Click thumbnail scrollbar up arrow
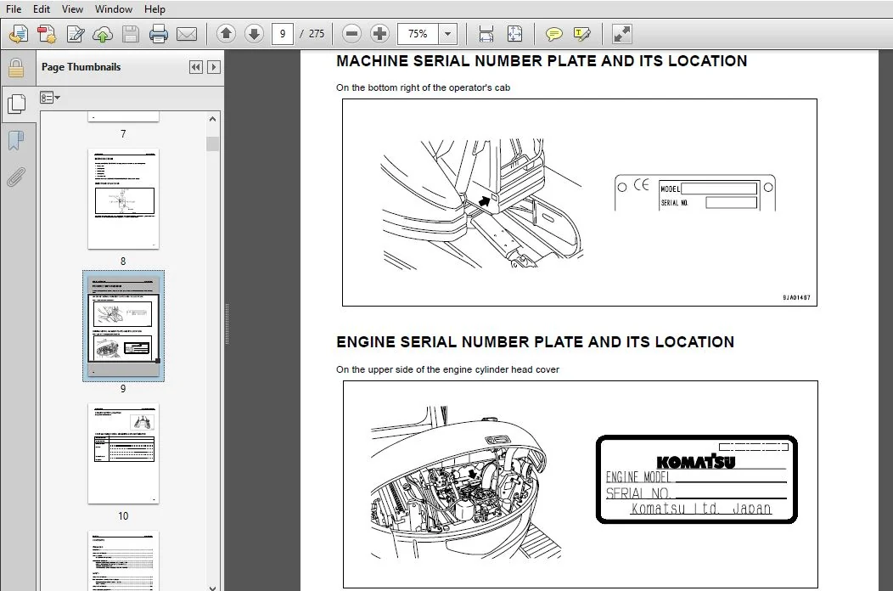Image resolution: width=893 pixels, height=591 pixels. (x=212, y=119)
